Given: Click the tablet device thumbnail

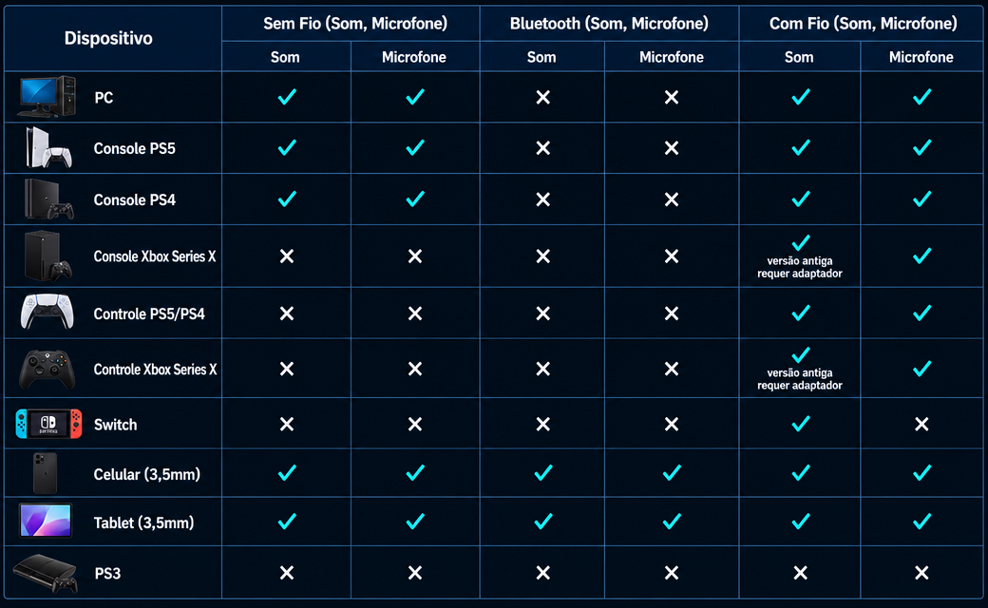Looking at the screenshot, I should 46,521.
